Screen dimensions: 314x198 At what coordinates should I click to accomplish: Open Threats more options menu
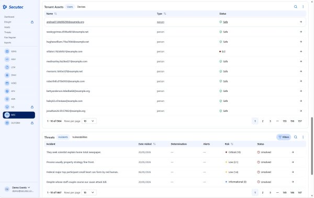pos(303,137)
